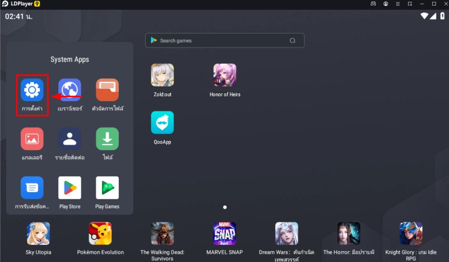Image resolution: width=449 pixels, height=262 pixels.
Task: Open Dream Wars game
Action: point(287,234)
